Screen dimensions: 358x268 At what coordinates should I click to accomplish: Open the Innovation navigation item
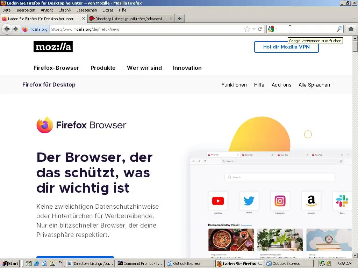[187, 68]
